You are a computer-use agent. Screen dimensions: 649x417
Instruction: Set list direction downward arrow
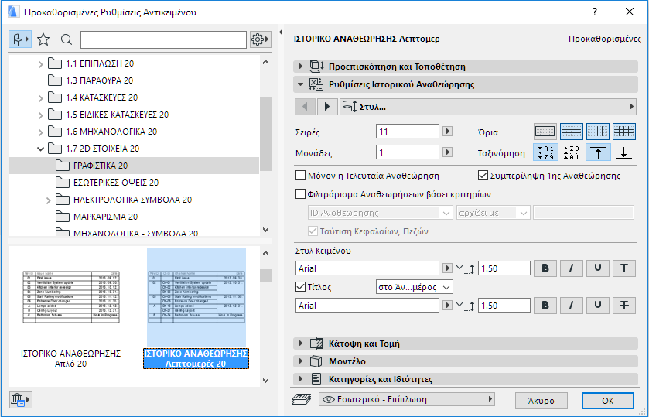click(x=623, y=152)
